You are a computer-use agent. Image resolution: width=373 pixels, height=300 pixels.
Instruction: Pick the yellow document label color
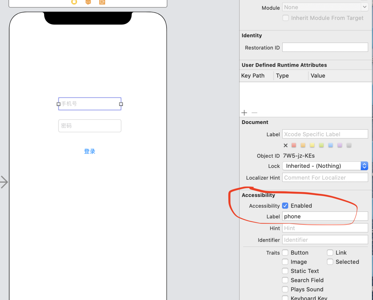pyautogui.click(x=312, y=145)
